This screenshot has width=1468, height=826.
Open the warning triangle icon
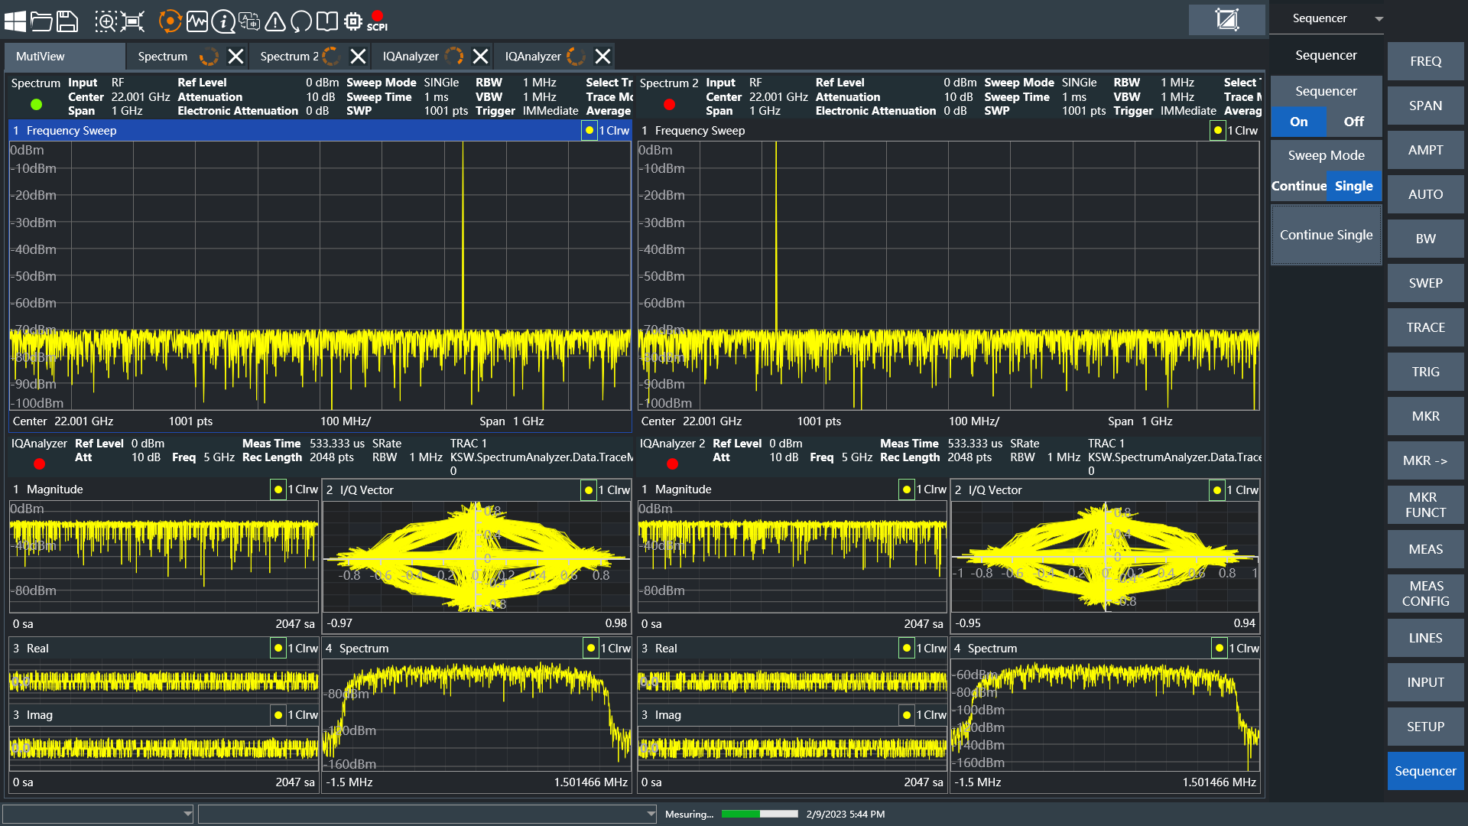274,21
